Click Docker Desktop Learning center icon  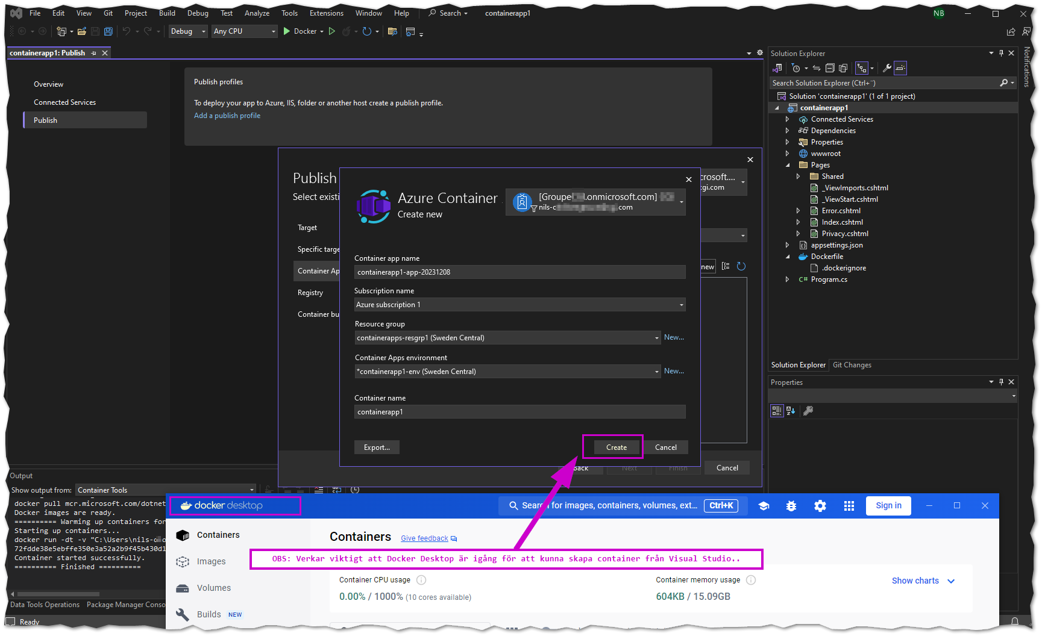tap(764, 506)
